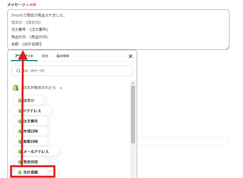The image size is (243, 178).
Task: Click the resize handle of the message box
Action: pos(227,48)
